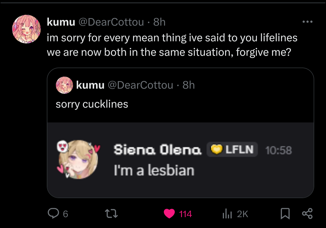The height and width of the screenshot is (228, 326).
Task: Click the reply count number 6
Action: 66,214
